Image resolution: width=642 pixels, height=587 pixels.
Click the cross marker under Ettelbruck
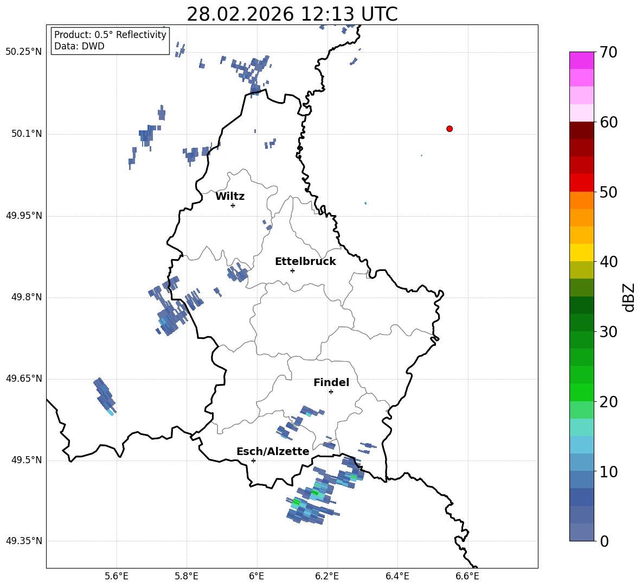click(292, 270)
